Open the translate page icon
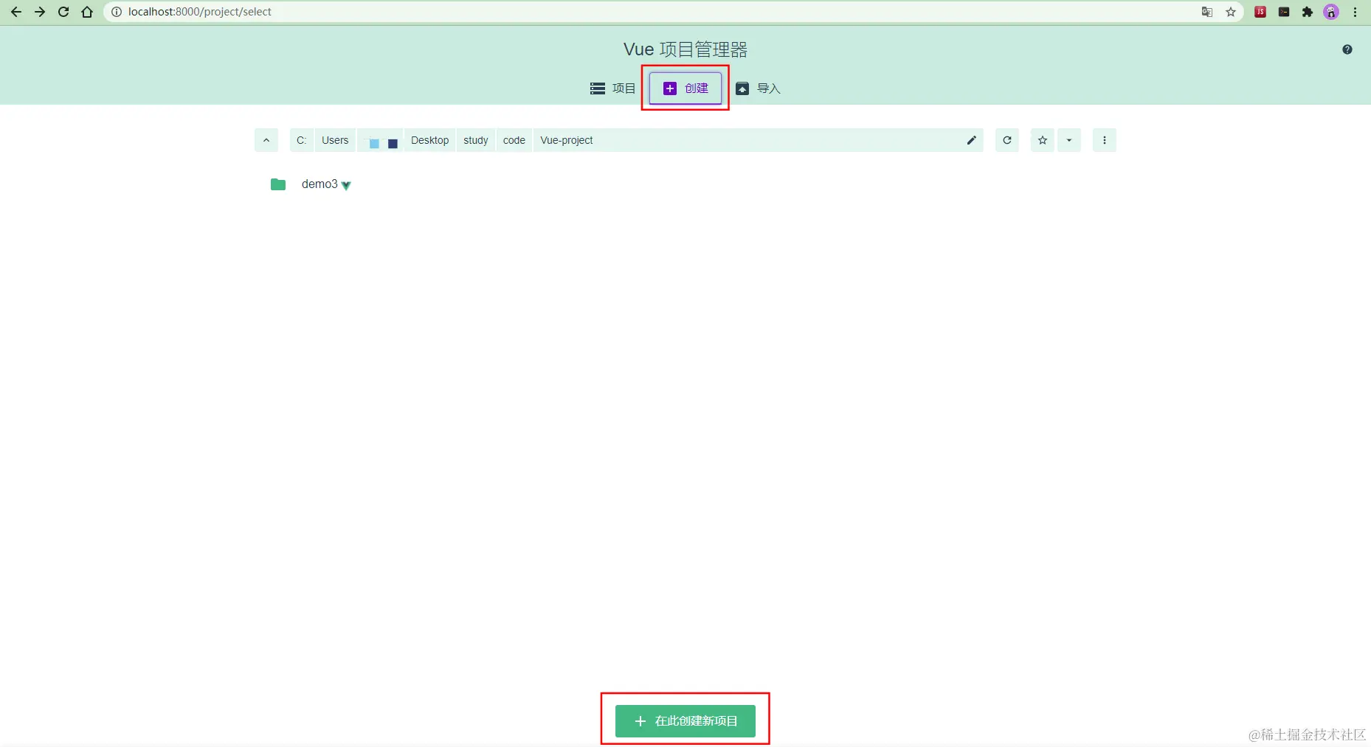The height and width of the screenshot is (747, 1371). [x=1207, y=12]
